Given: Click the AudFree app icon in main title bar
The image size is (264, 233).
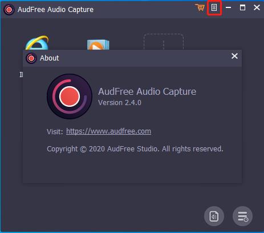Looking at the screenshot, I should (9, 10).
